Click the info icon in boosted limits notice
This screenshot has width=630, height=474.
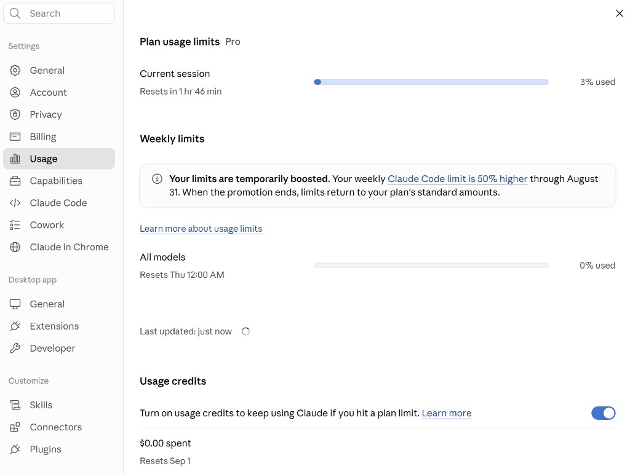(x=157, y=179)
